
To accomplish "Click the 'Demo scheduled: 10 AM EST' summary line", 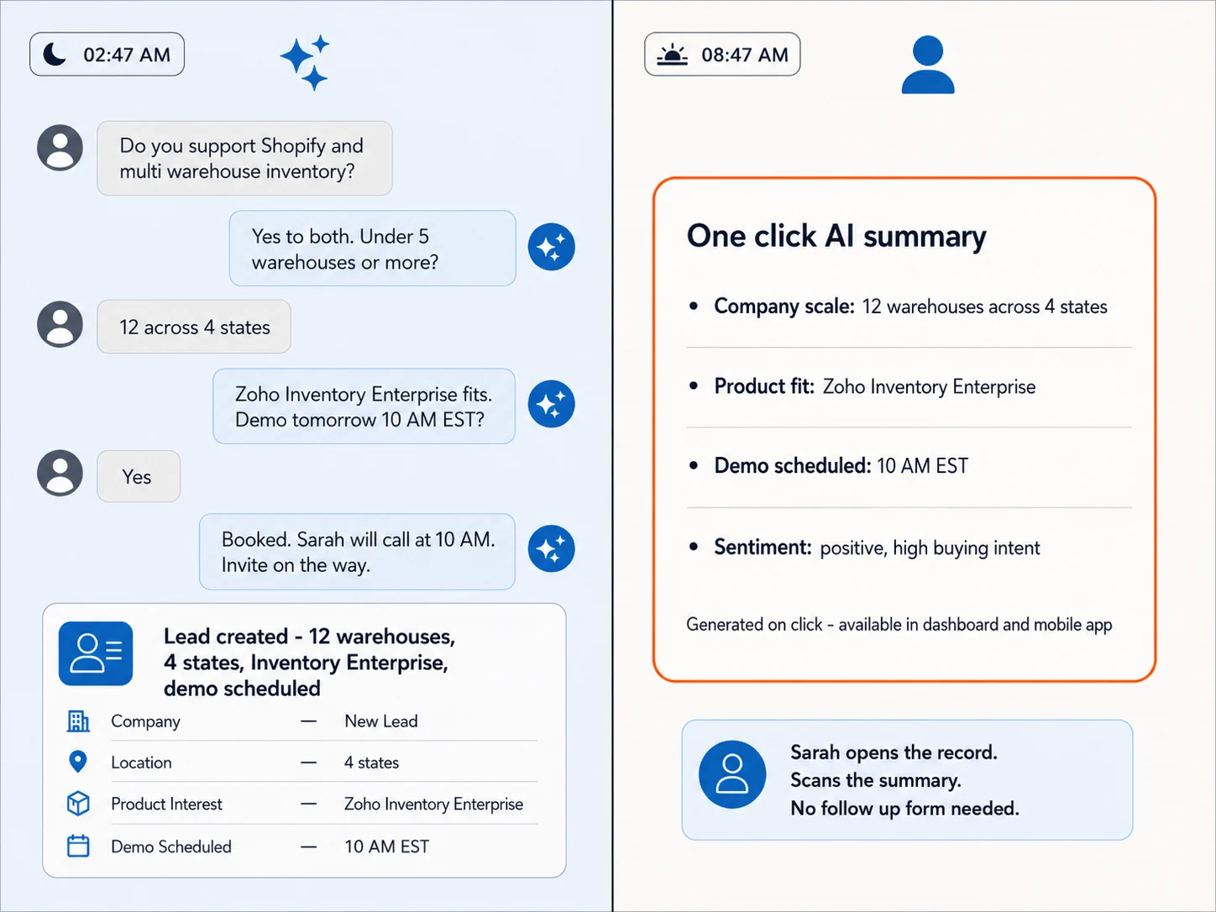I will coord(841,466).
